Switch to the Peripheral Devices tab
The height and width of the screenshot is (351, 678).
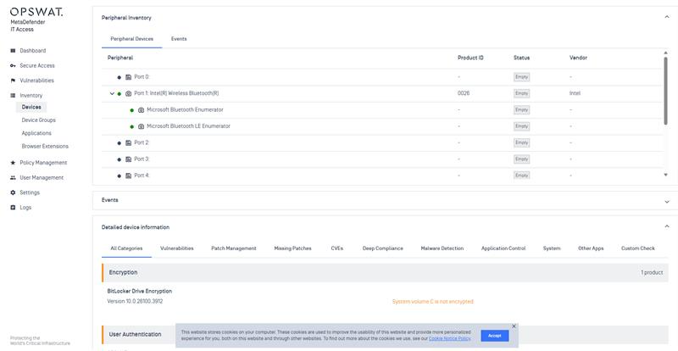pyautogui.click(x=132, y=39)
